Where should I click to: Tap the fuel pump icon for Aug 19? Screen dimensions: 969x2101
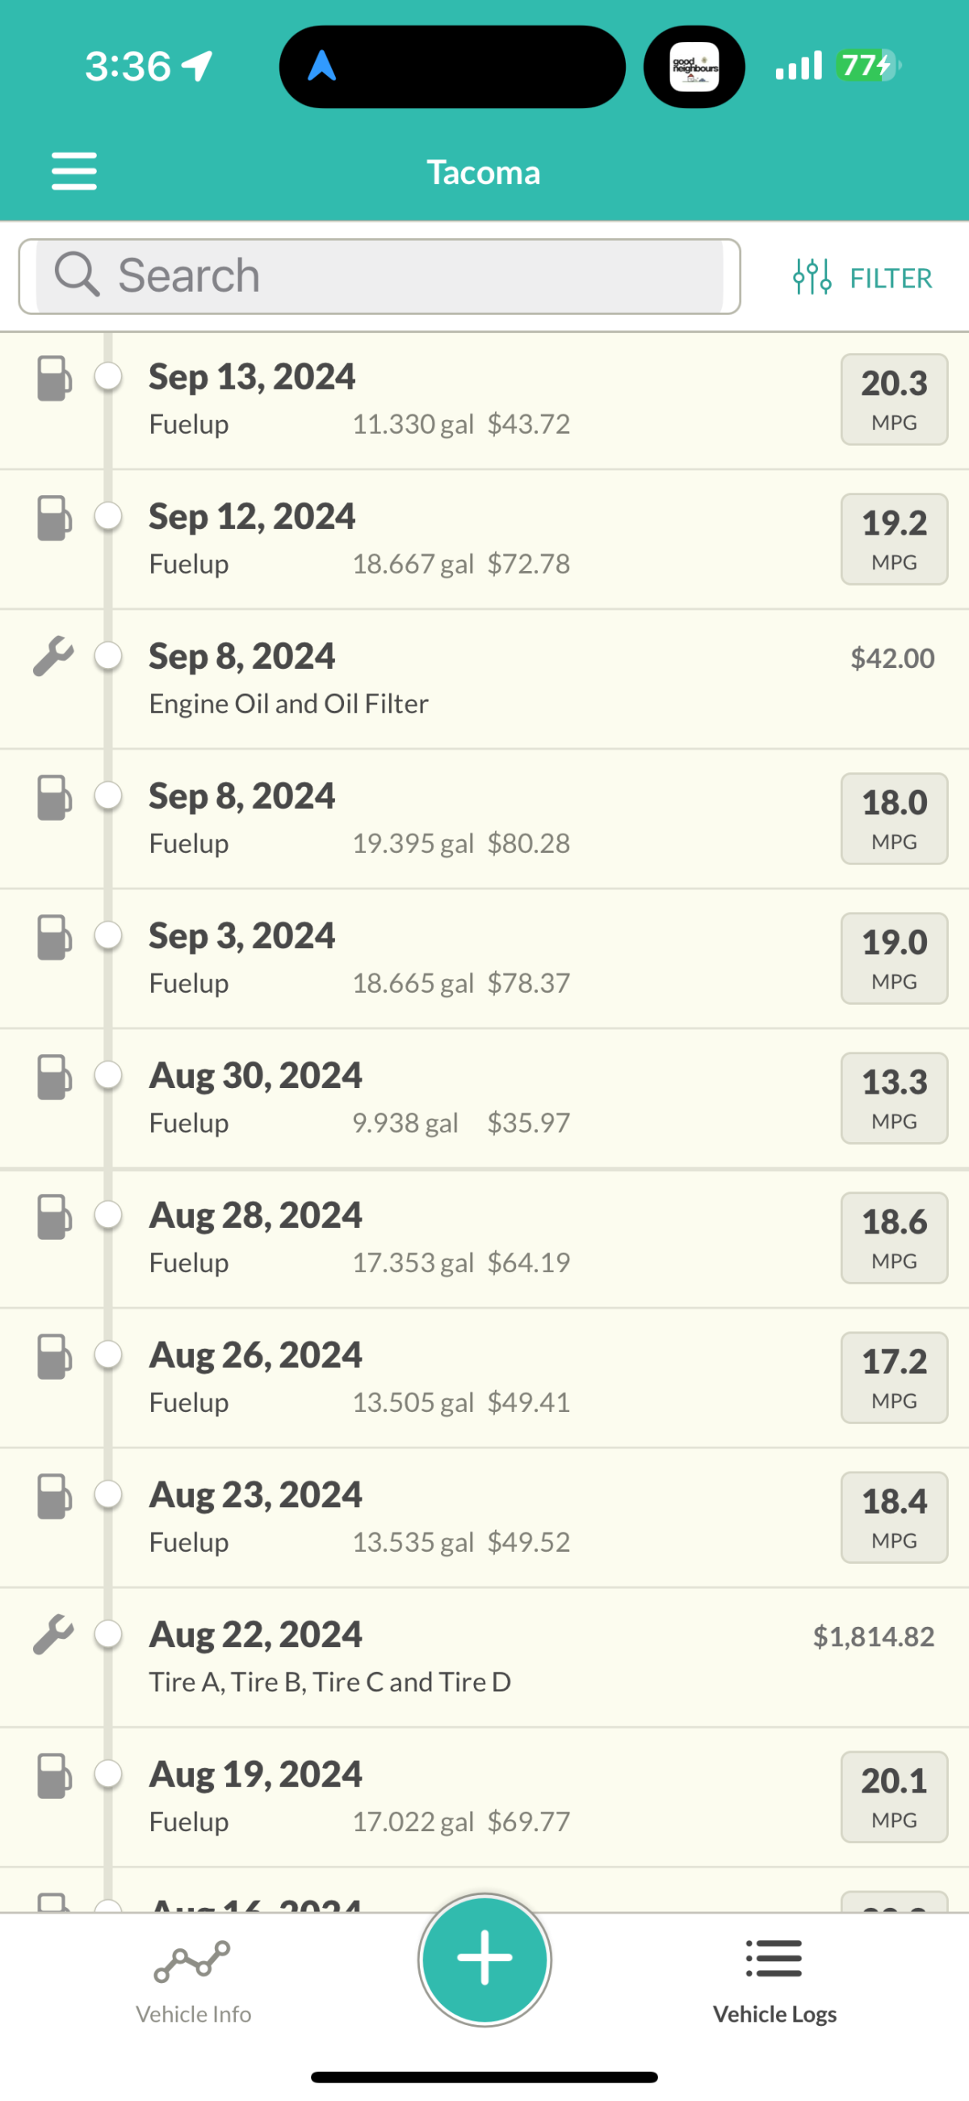pyautogui.click(x=54, y=1775)
